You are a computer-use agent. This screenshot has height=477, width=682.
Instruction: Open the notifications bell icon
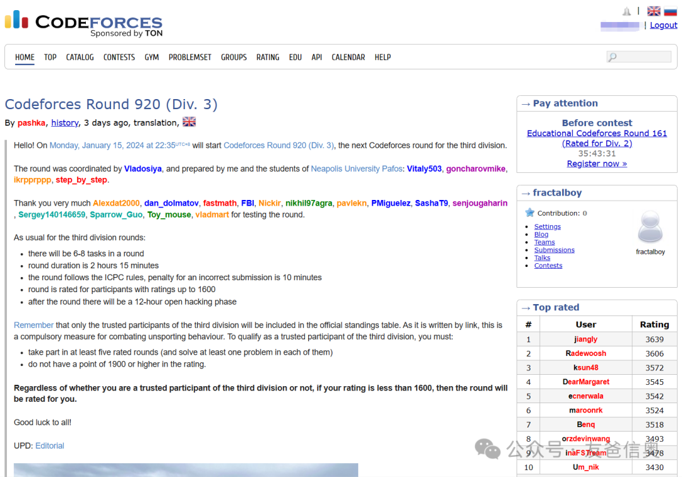click(x=626, y=11)
